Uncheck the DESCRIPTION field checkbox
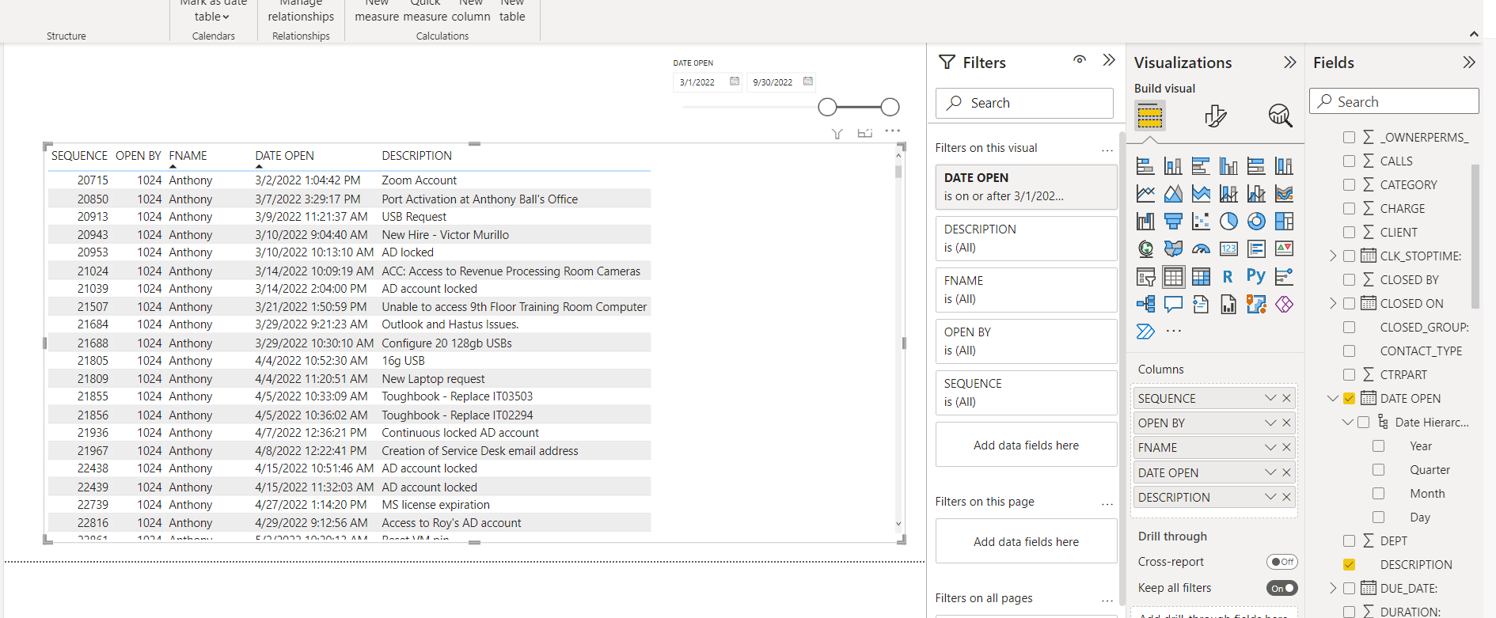Screen dimensions: 1496x618 tap(1349, 564)
